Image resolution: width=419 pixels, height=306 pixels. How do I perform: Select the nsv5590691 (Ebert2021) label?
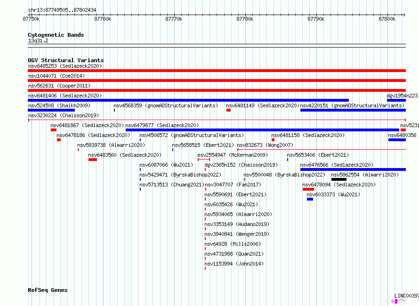coord(235,194)
